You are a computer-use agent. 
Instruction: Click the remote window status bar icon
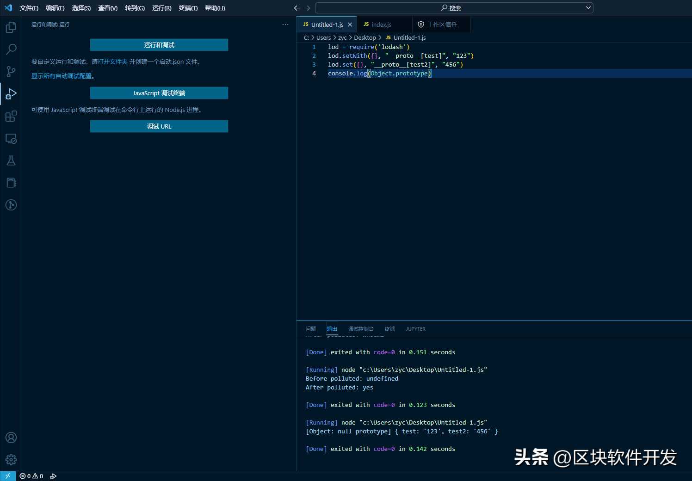tap(8, 476)
